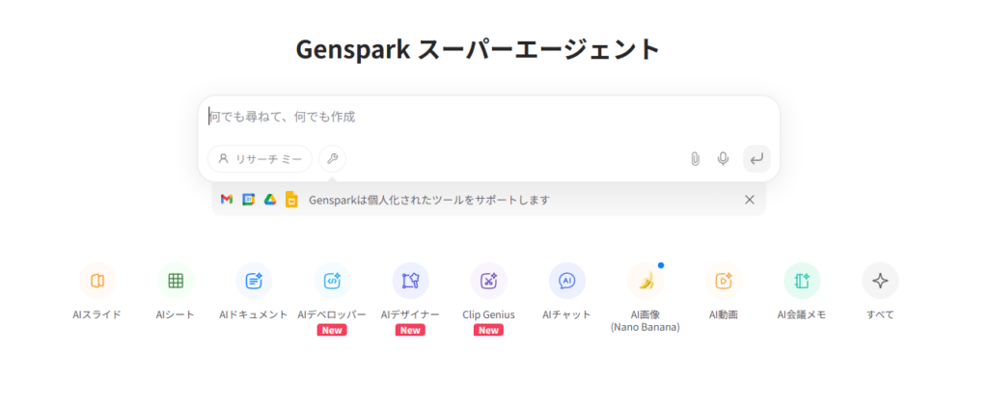Launch the AI動画 video icon
The height and width of the screenshot is (408, 988).
(724, 281)
